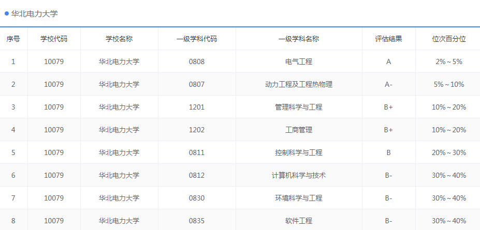Screen dimensions: 480x230
Task: Click the B- rating for 计算机科学与技术
Action: click(388, 175)
